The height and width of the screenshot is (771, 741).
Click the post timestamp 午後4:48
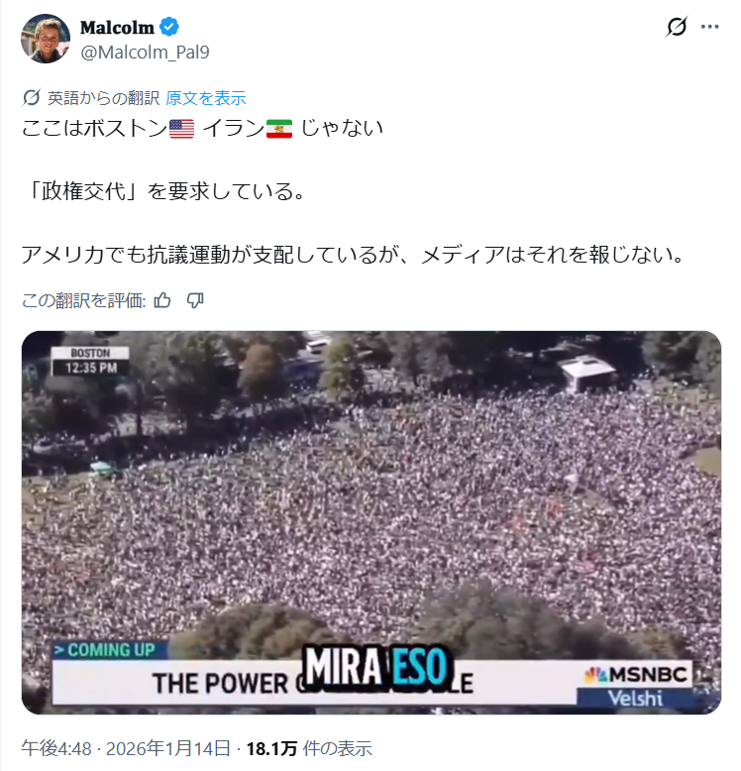pos(56,748)
